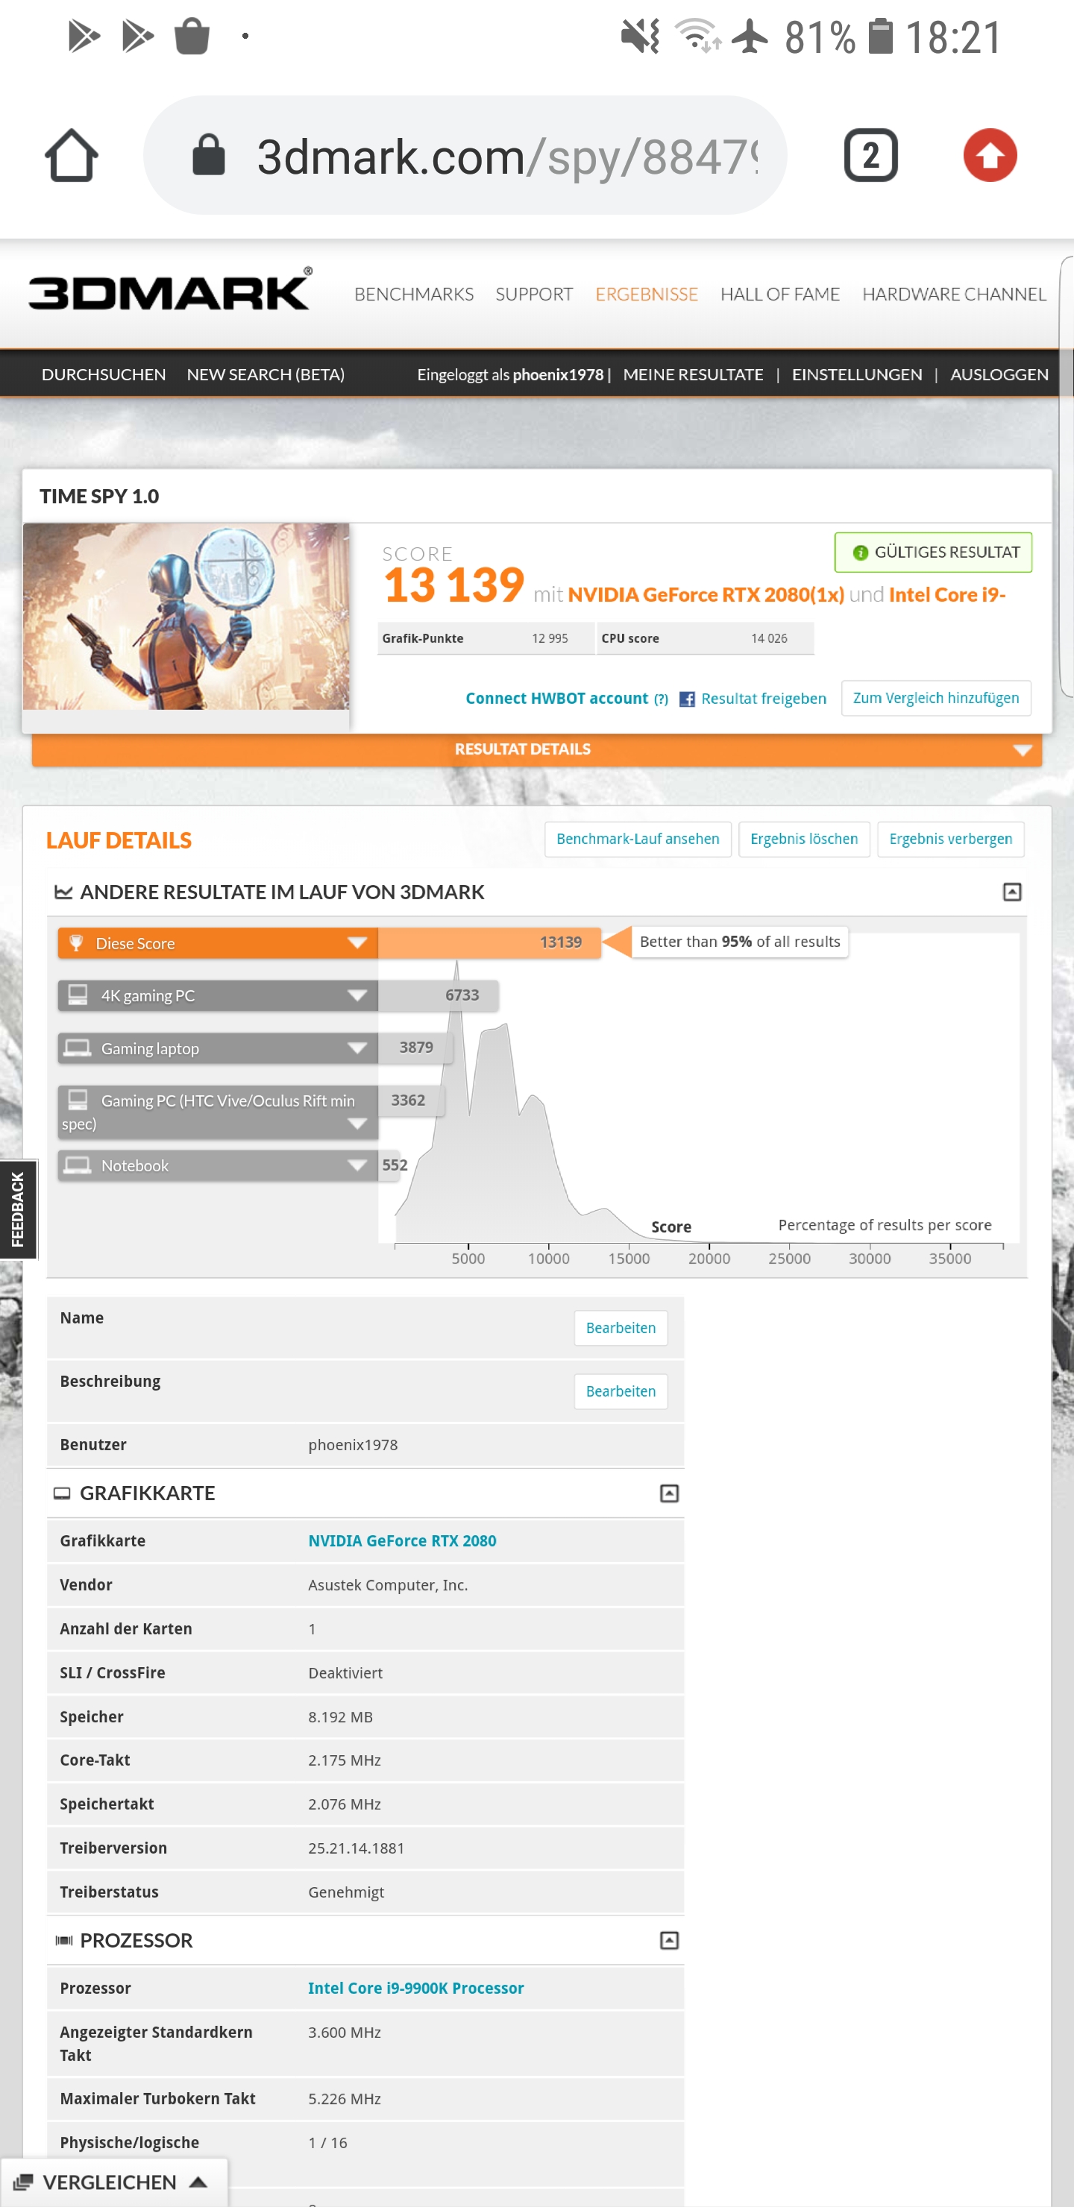Click Benchmark-Lauf ansehen button
1074x2207 pixels.
tap(638, 839)
